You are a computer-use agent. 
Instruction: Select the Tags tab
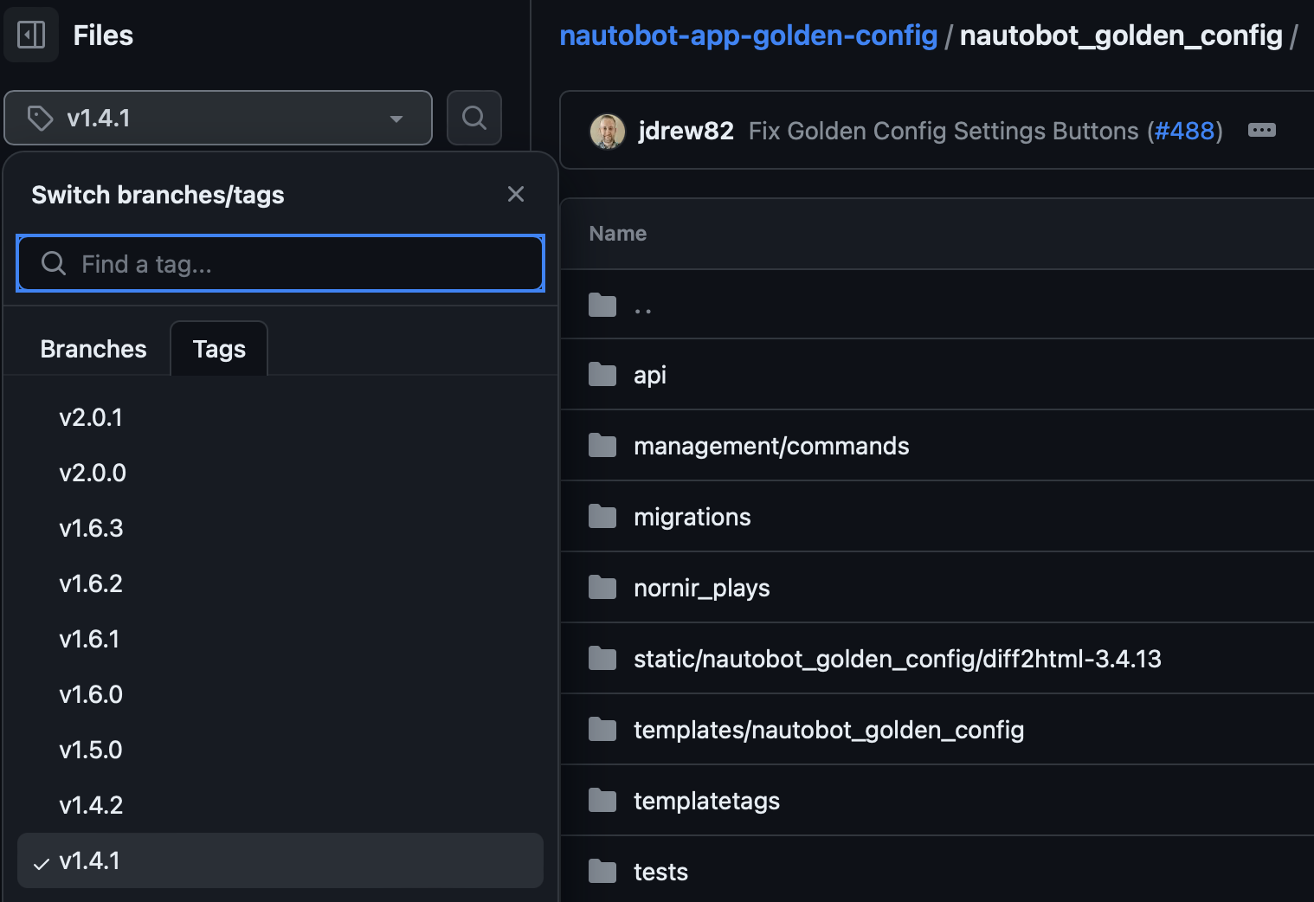coord(219,349)
